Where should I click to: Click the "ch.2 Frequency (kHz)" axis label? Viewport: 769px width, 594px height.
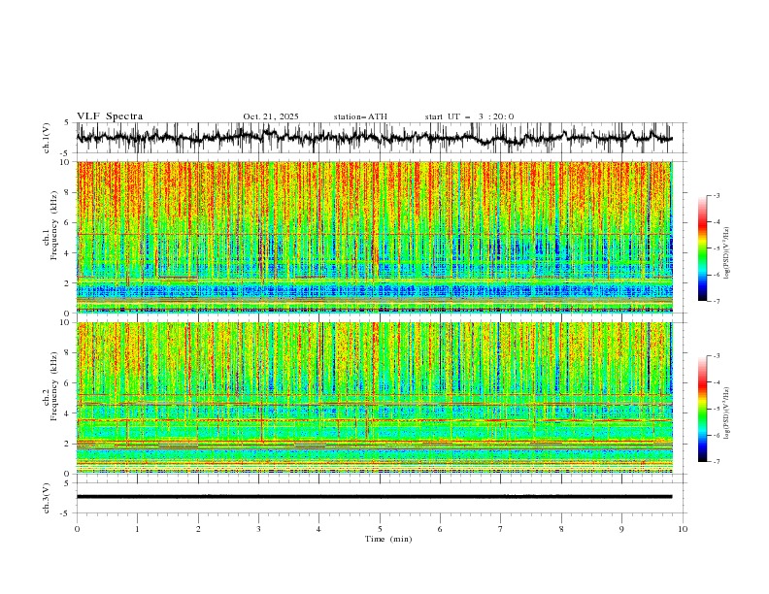[51, 388]
